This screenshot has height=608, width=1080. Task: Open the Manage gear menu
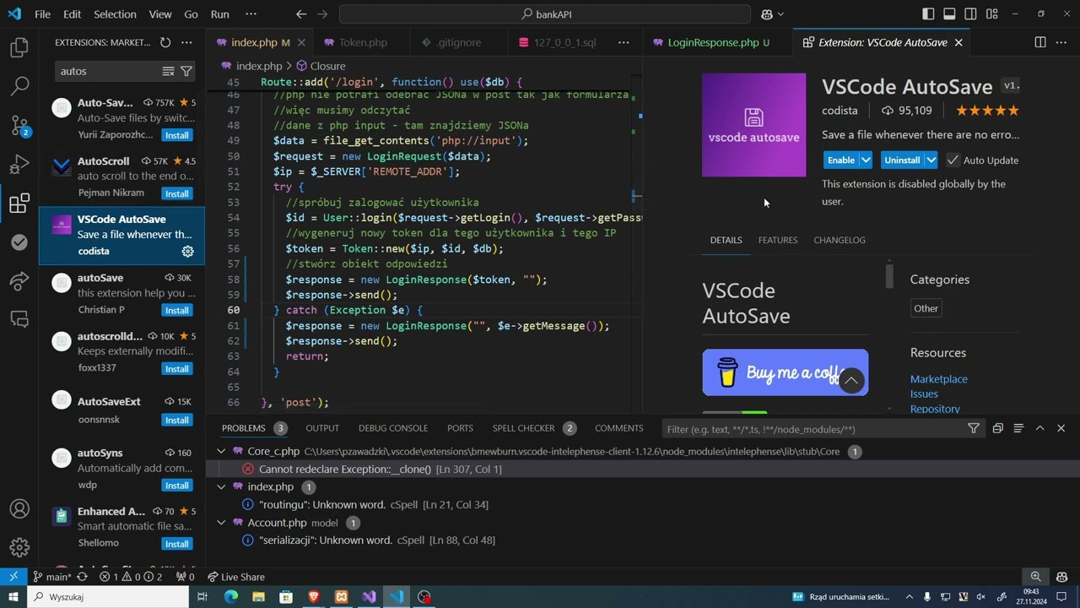click(x=19, y=548)
